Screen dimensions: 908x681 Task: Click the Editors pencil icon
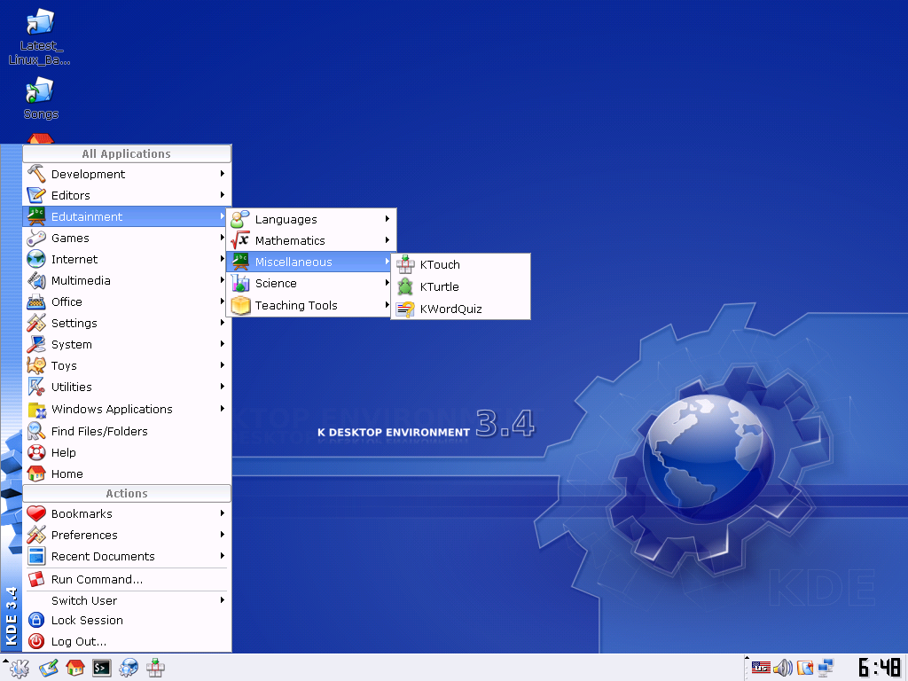(x=36, y=195)
